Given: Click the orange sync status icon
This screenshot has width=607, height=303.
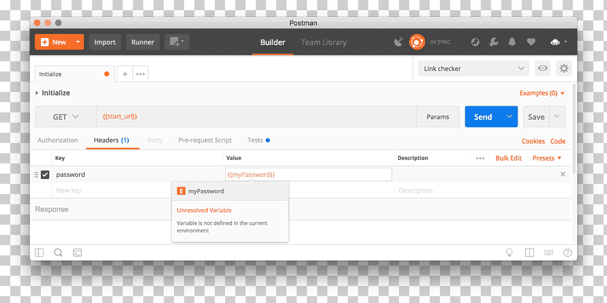Looking at the screenshot, I should 417,42.
